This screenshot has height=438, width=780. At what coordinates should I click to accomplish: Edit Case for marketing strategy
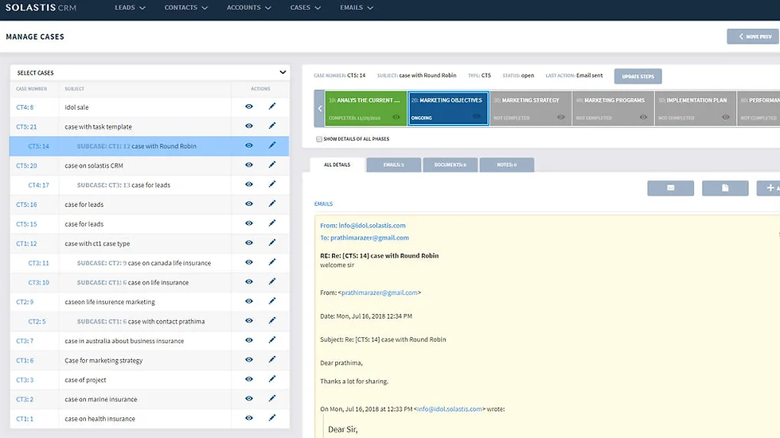[x=272, y=359]
